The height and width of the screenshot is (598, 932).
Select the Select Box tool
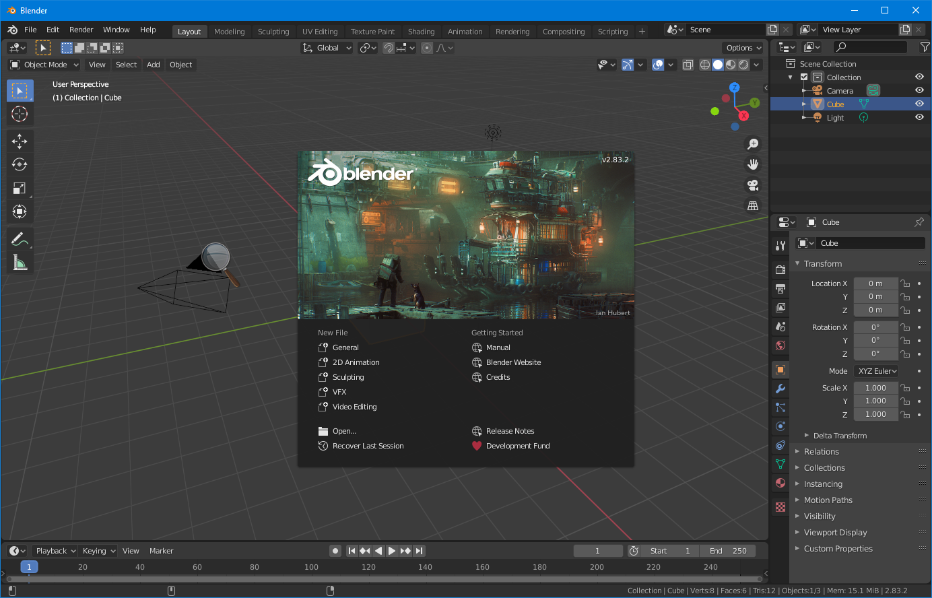(20, 90)
